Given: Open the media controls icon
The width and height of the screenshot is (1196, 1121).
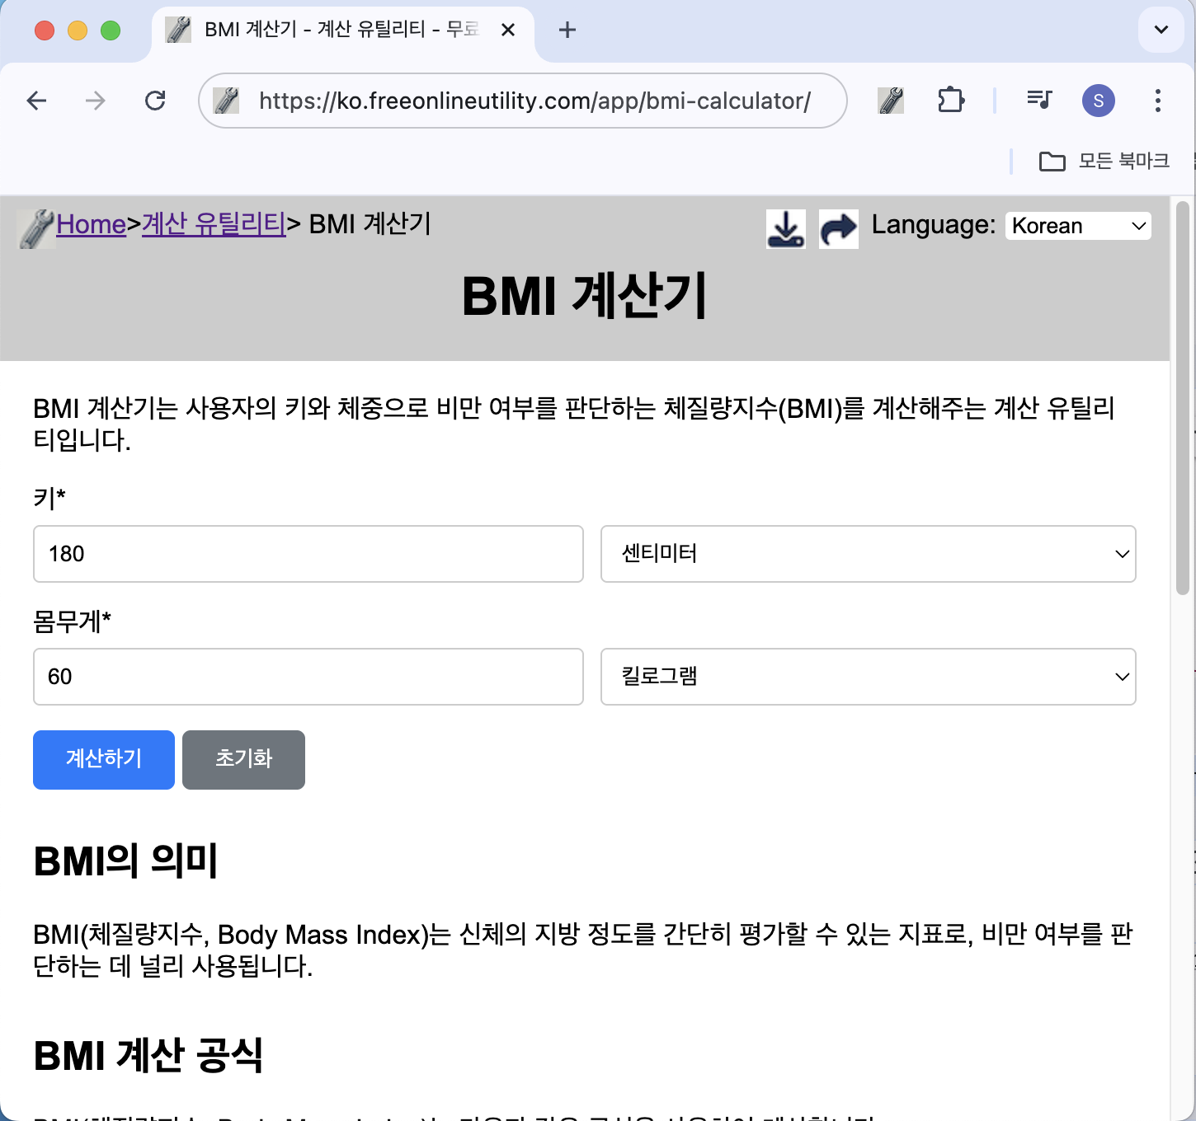Looking at the screenshot, I should click(x=1039, y=101).
